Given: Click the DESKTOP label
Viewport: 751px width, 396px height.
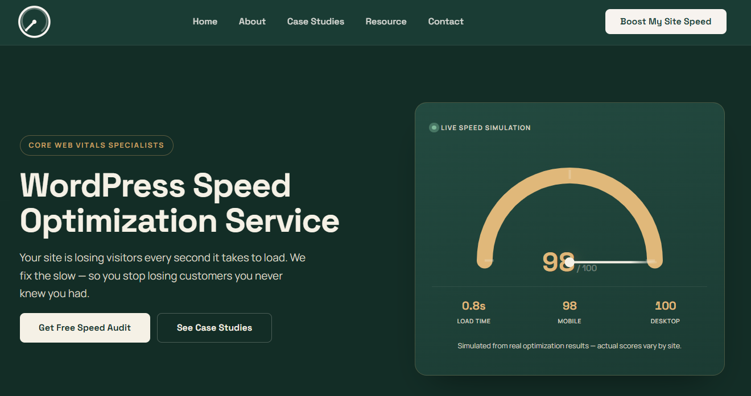Looking at the screenshot, I should coord(665,321).
